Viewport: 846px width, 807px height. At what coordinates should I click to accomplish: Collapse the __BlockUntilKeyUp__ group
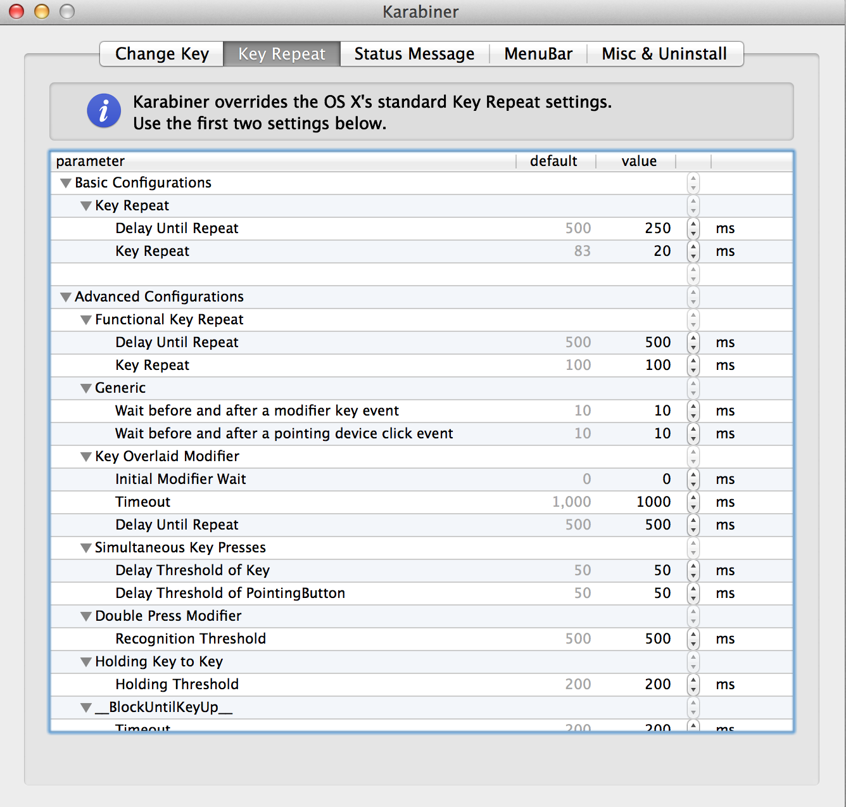[x=86, y=708]
